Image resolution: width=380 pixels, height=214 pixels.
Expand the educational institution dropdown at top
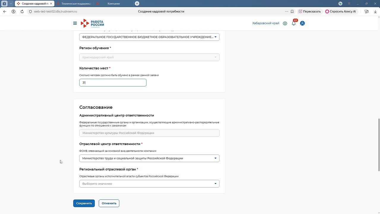149,37
